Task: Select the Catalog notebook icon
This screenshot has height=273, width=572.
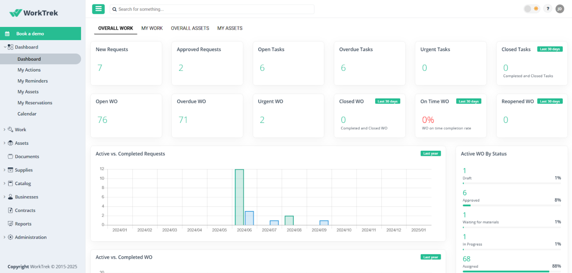Action: (x=10, y=183)
